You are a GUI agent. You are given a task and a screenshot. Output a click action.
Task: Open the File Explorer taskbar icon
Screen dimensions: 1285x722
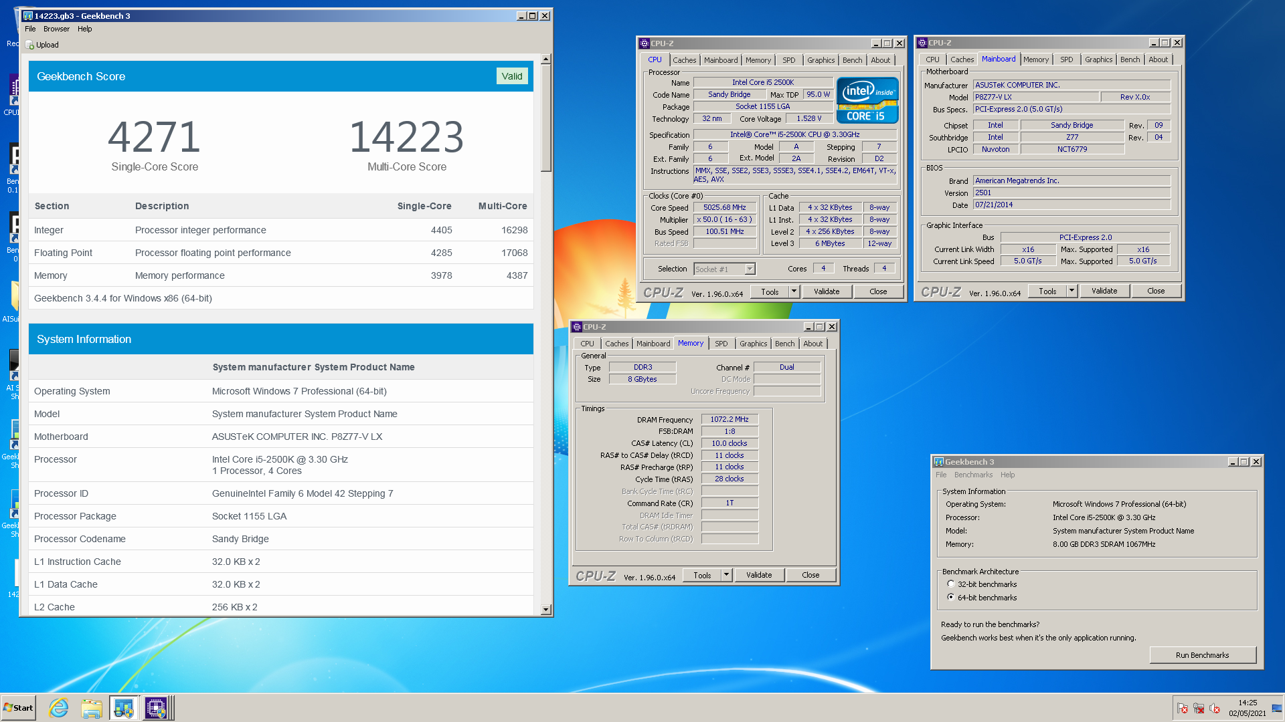(91, 708)
